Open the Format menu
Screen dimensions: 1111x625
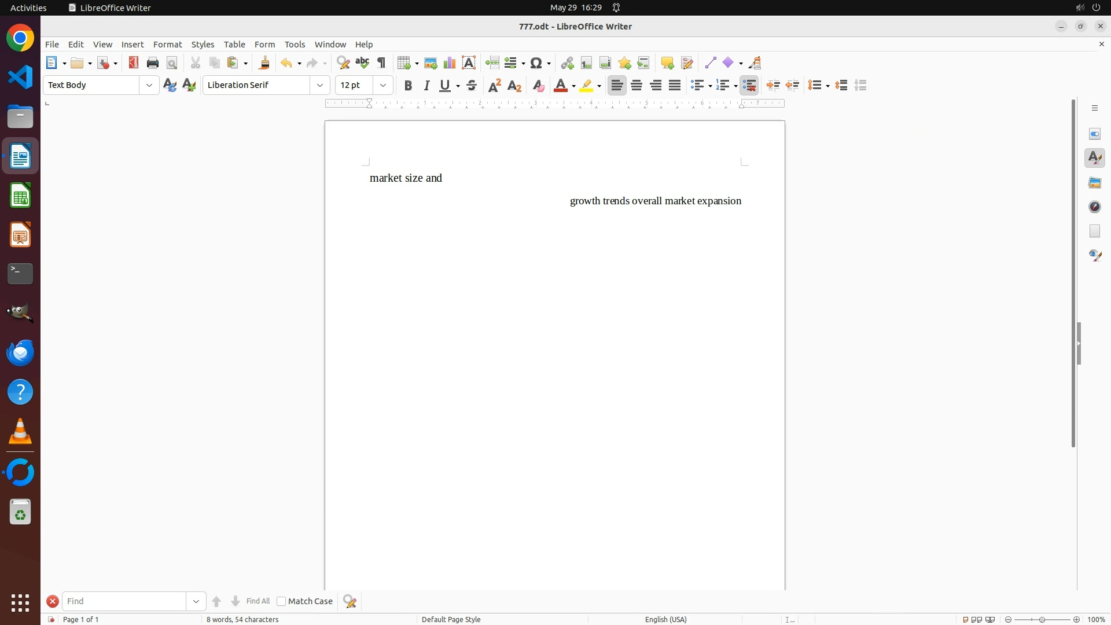tap(167, 45)
